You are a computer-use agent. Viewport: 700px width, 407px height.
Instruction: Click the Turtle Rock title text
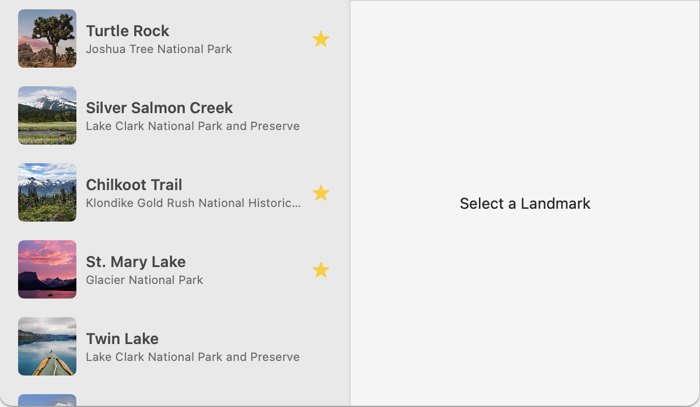pyautogui.click(x=127, y=30)
